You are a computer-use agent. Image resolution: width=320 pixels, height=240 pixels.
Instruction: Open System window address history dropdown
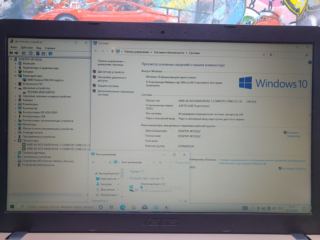[x=264, y=55]
